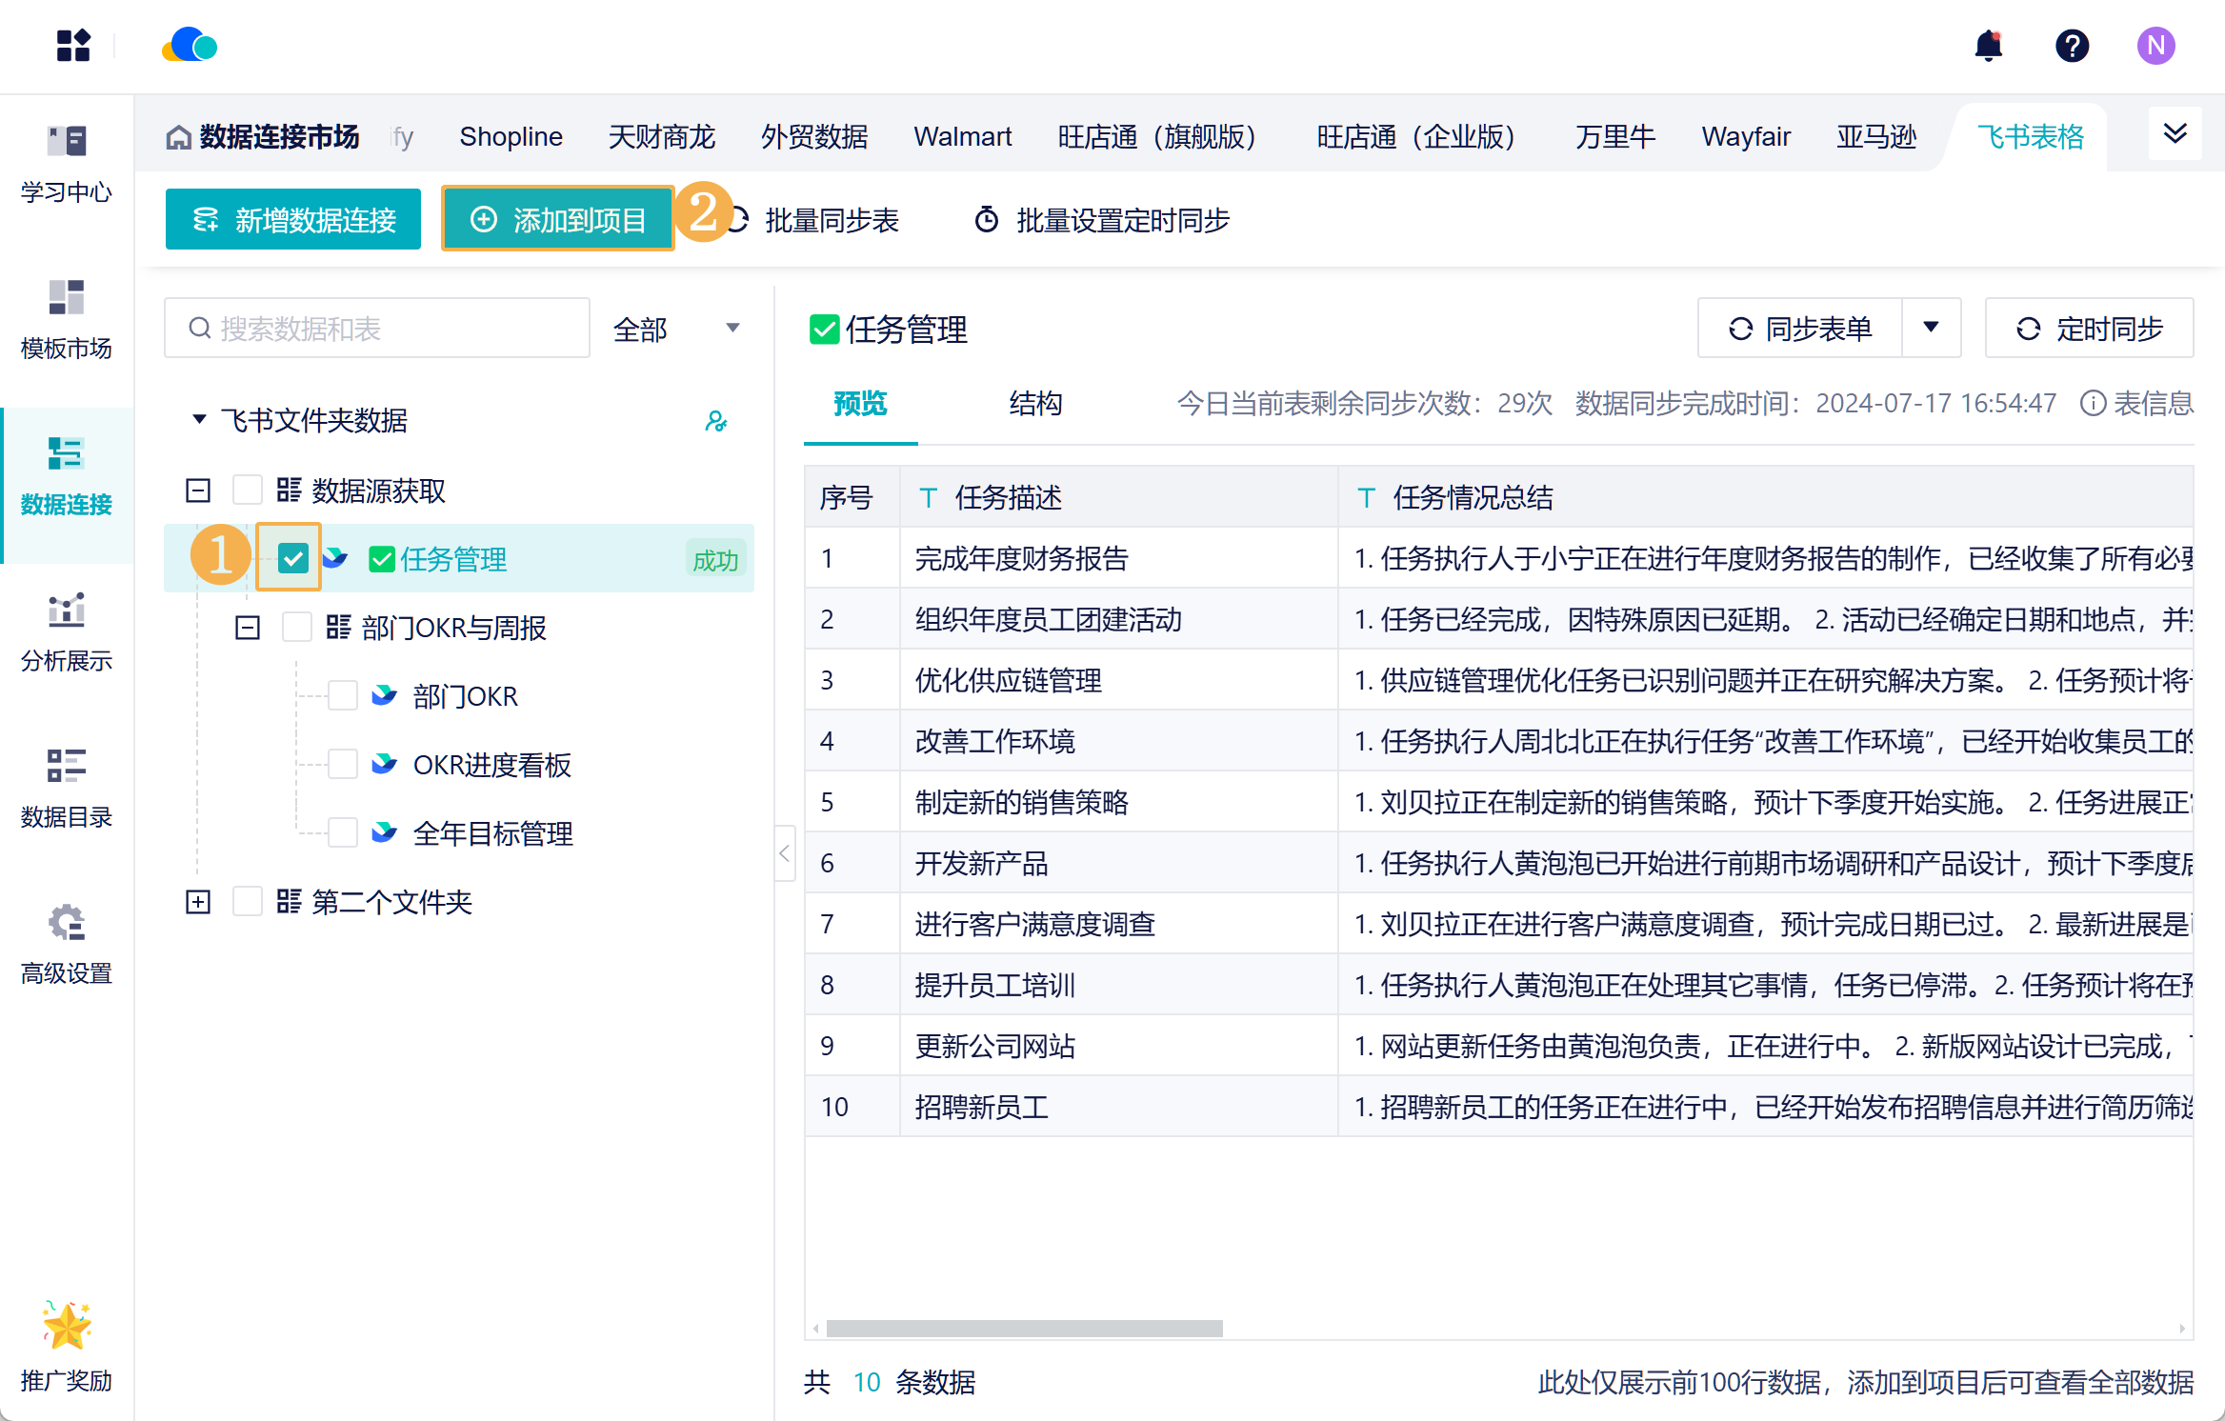Open 高级设置 in sidebar

pos(66,946)
